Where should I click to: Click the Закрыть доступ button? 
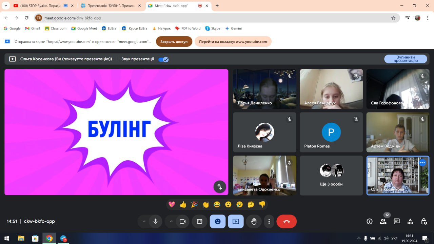point(174,42)
